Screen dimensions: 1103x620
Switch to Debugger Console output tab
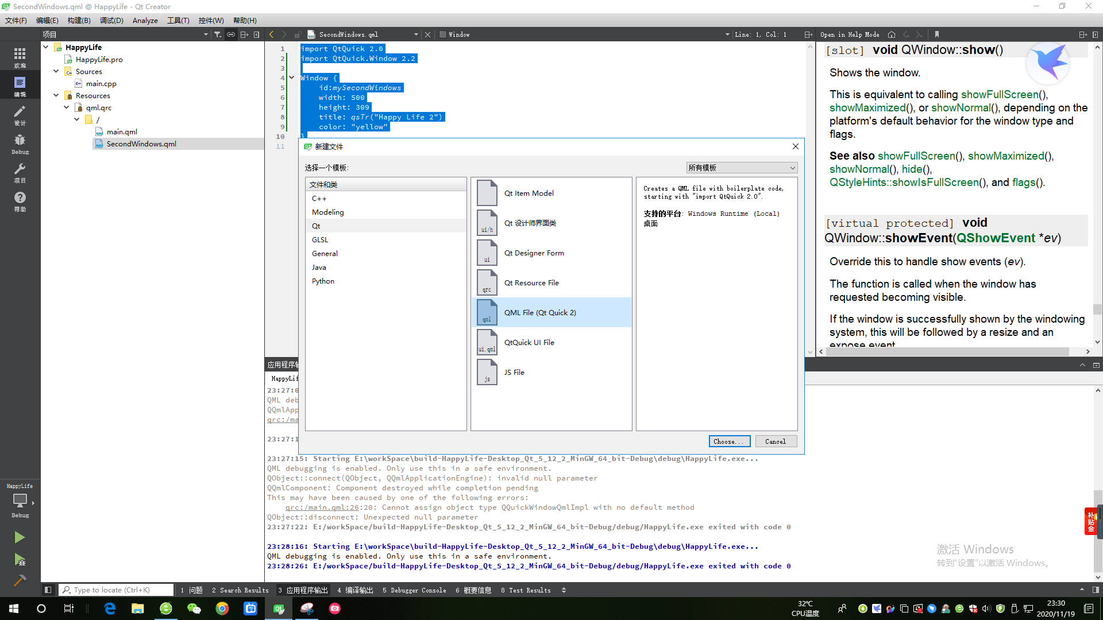pos(414,590)
